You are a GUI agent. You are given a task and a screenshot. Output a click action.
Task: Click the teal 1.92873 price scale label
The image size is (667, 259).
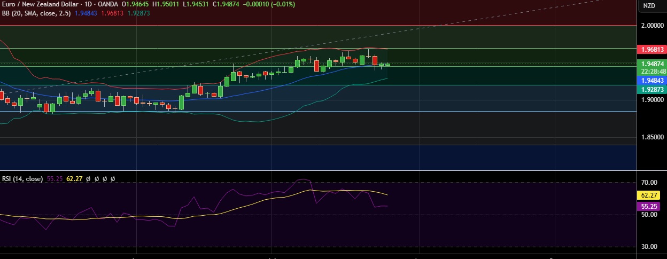pos(652,90)
